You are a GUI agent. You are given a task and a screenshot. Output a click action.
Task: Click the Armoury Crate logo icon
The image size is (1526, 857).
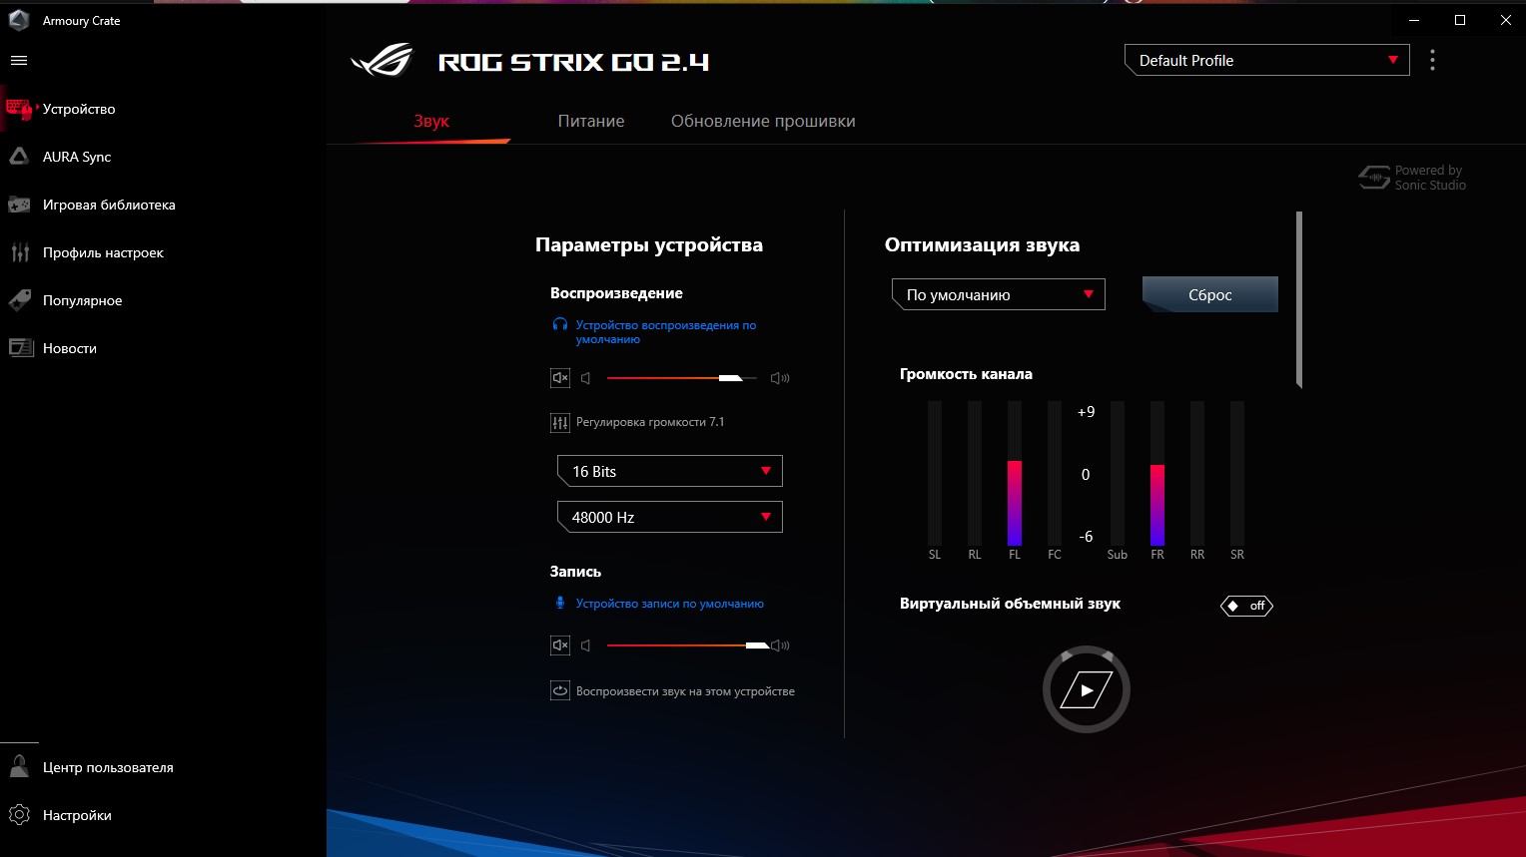(19, 20)
